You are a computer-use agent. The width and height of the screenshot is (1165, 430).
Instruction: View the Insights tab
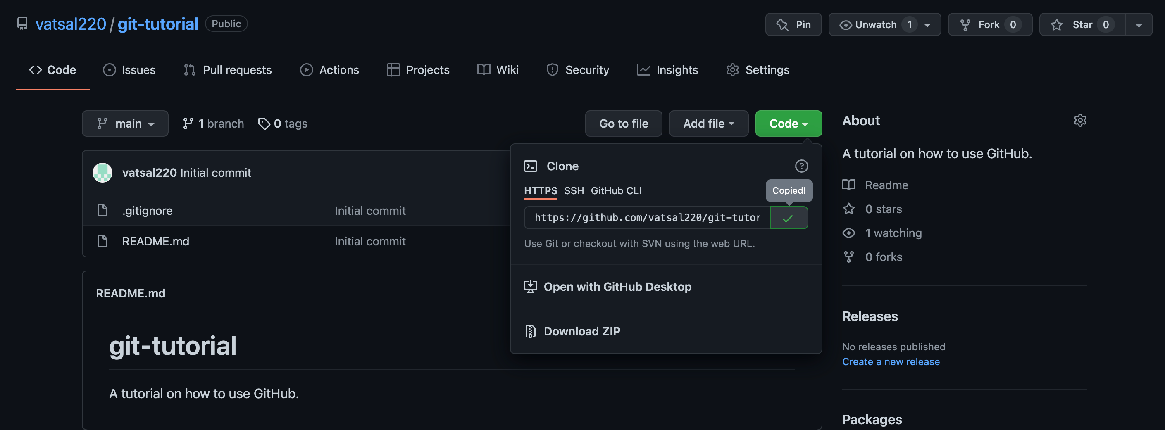point(667,70)
